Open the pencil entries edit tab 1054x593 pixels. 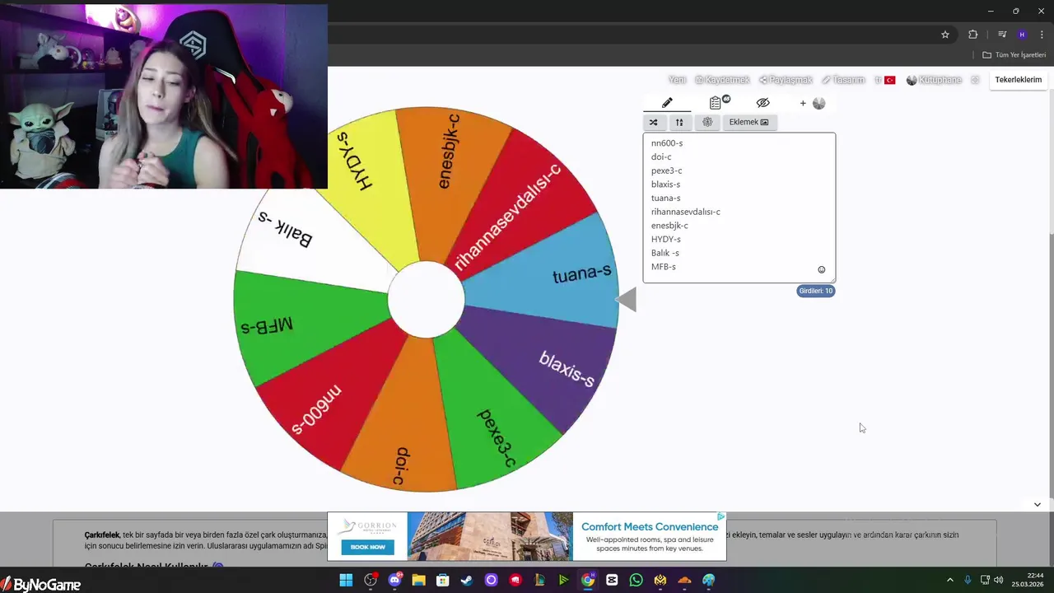(667, 103)
